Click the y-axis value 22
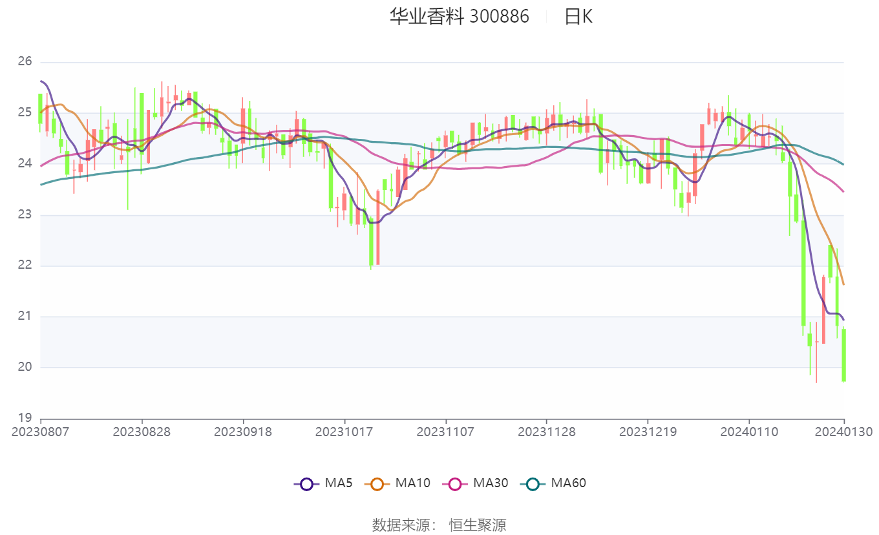 [x=25, y=266]
